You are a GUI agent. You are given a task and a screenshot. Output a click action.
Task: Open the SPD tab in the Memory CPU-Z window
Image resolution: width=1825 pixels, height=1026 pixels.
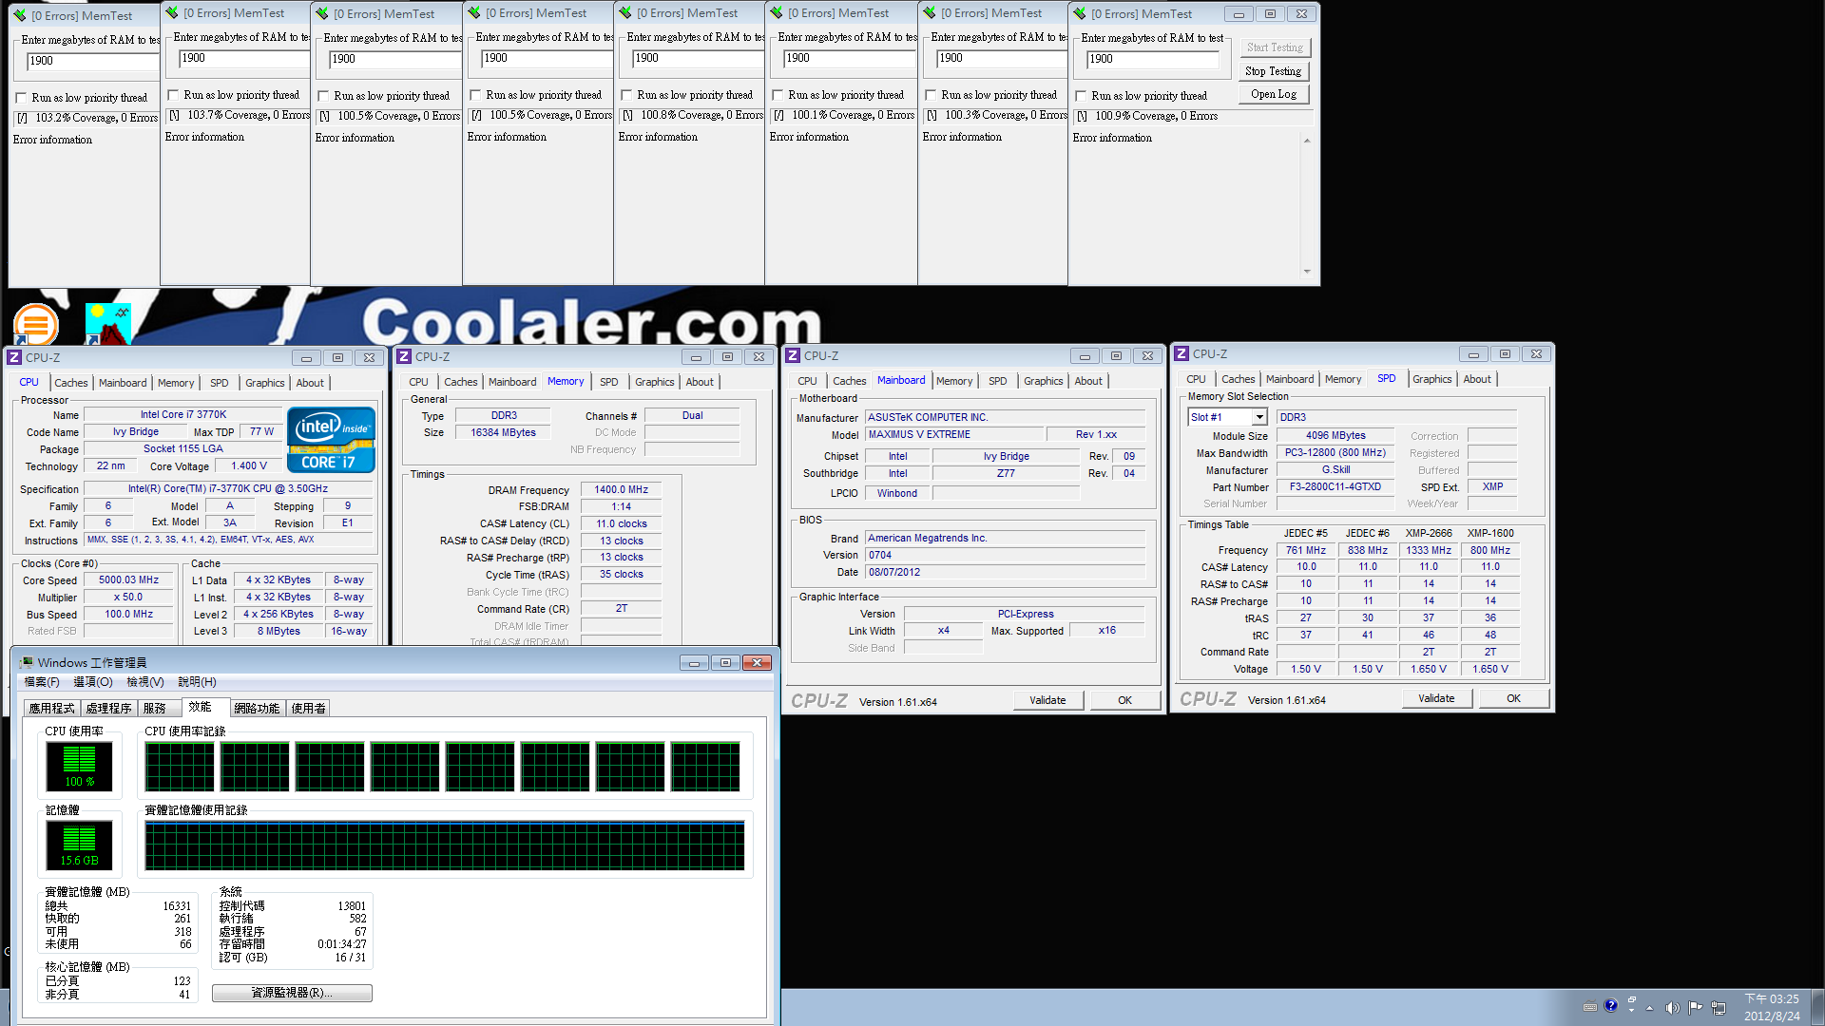pos(608,382)
